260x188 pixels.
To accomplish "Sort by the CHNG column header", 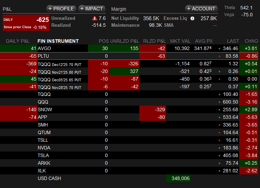I will tap(251, 41).
